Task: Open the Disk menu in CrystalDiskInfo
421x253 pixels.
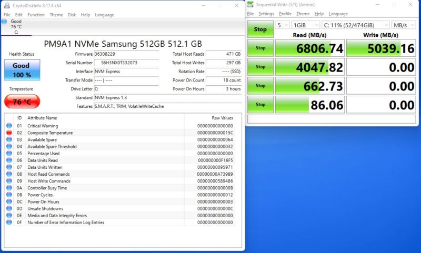Action: (x=72, y=15)
